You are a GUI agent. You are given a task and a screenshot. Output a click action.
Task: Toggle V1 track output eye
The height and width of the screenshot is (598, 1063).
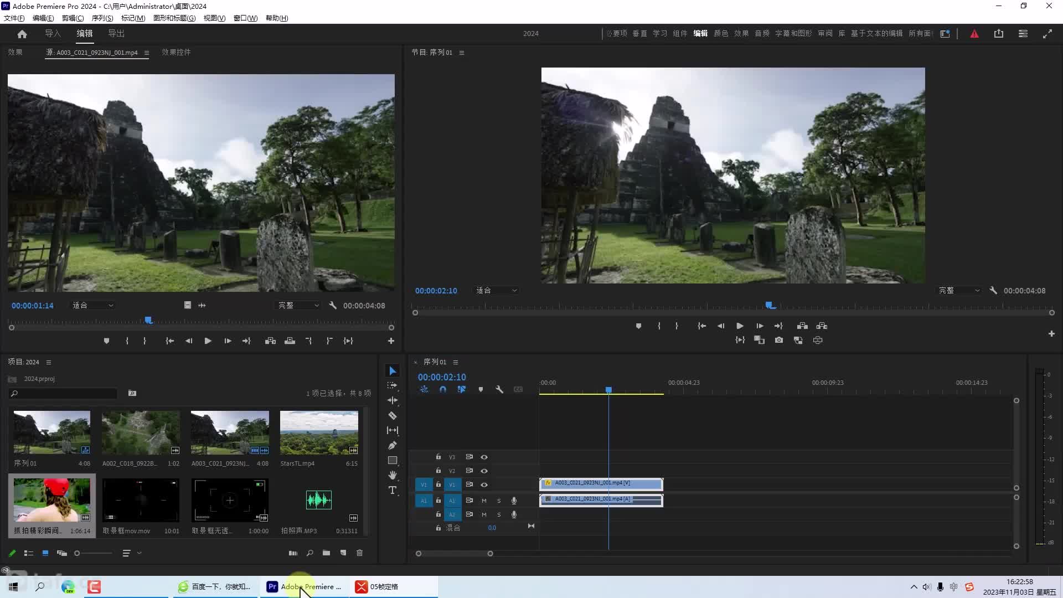[x=484, y=484]
